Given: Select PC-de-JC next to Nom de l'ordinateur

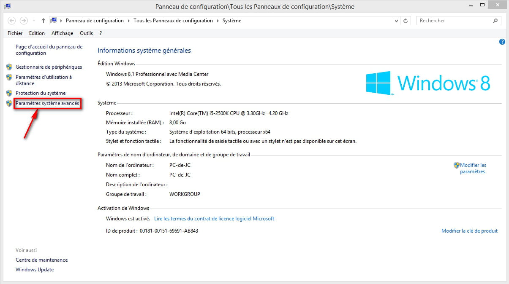Looking at the screenshot, I should [180, 165].
